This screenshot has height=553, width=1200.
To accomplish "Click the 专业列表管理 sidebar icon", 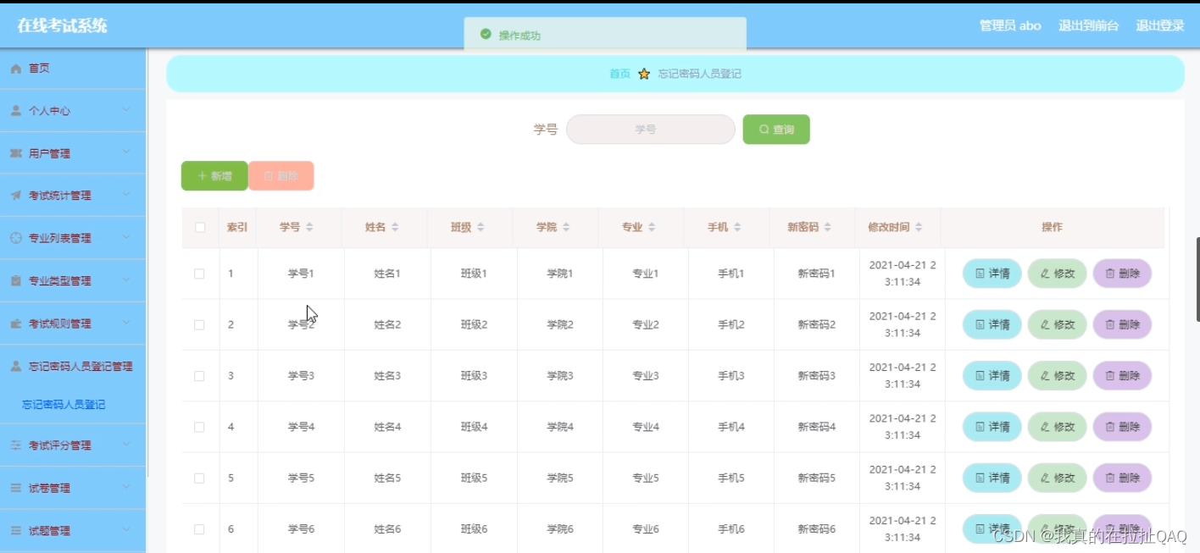I will tap(15, 238).
